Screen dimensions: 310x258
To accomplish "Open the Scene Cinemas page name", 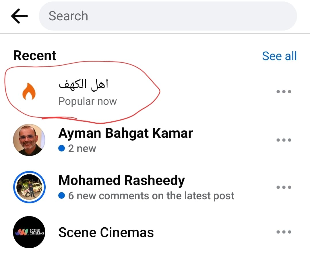I will 106,232.
